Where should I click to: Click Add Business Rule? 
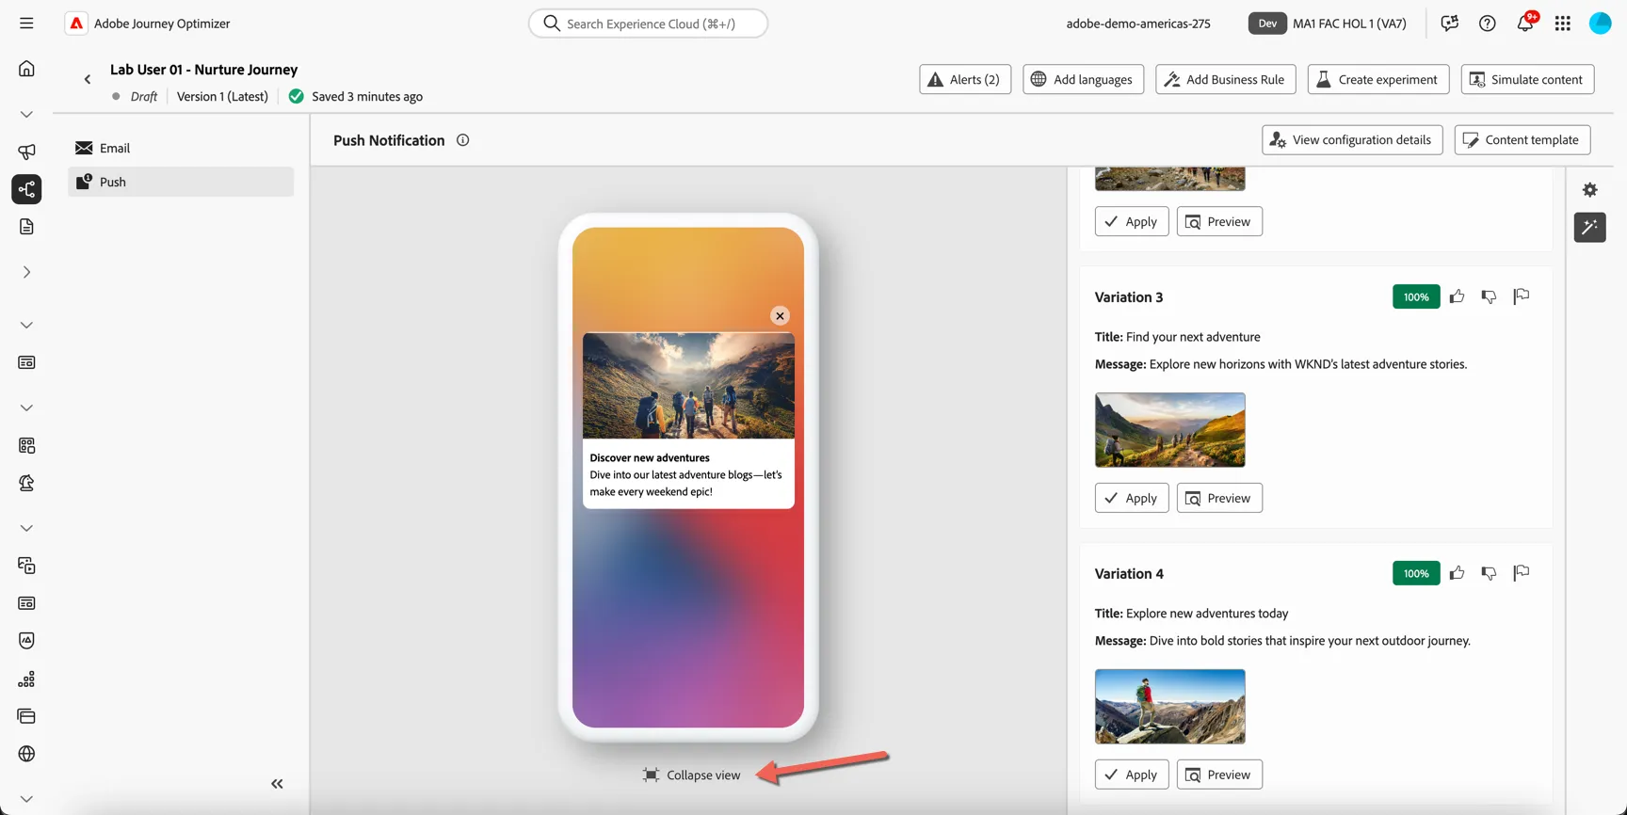point(1226,79)
